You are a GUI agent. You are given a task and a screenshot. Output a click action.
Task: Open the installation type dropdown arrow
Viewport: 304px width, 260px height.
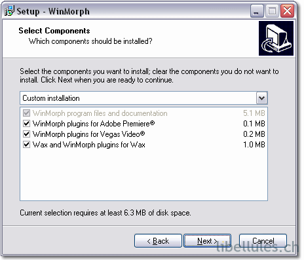coord(261,98)
